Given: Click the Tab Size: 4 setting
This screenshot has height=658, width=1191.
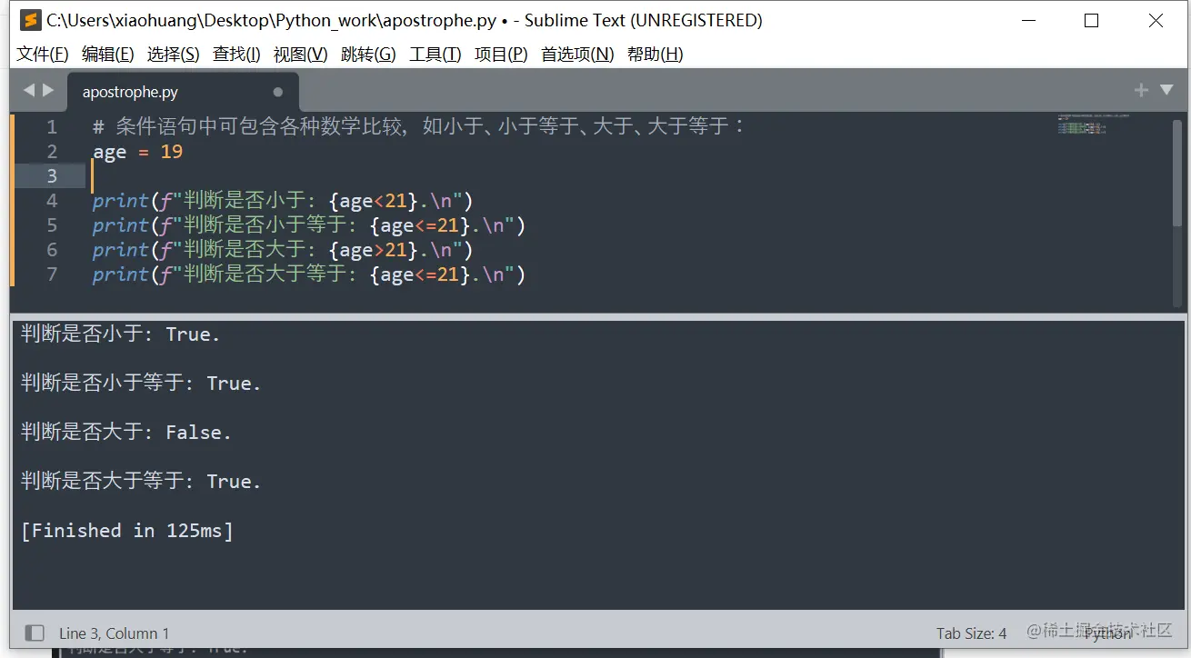Looking at the screenshot, I should pos(972,633).
